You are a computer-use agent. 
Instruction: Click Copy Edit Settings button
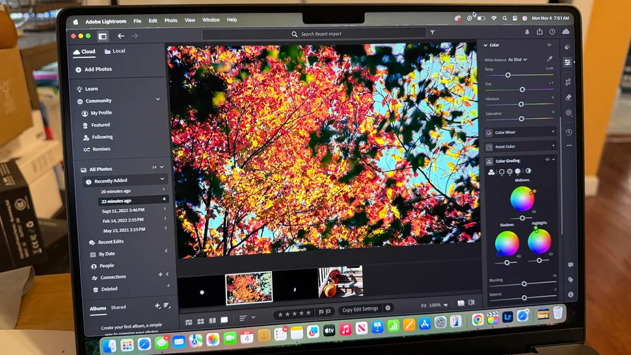[x=360, y=309]
